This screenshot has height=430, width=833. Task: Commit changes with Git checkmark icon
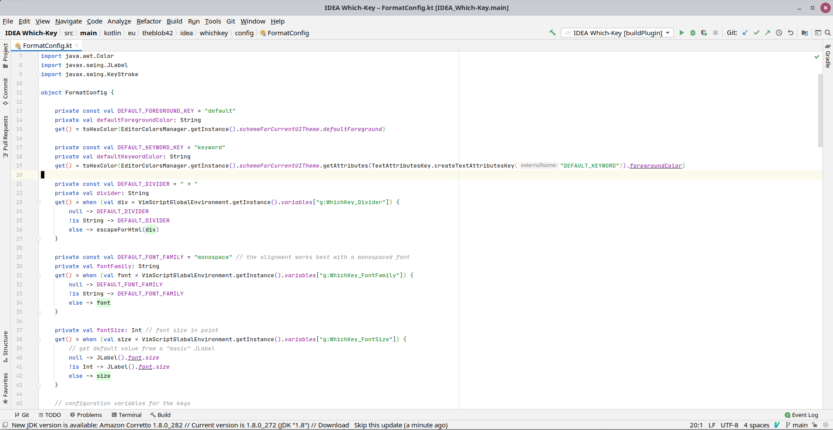tap(756, 33)
